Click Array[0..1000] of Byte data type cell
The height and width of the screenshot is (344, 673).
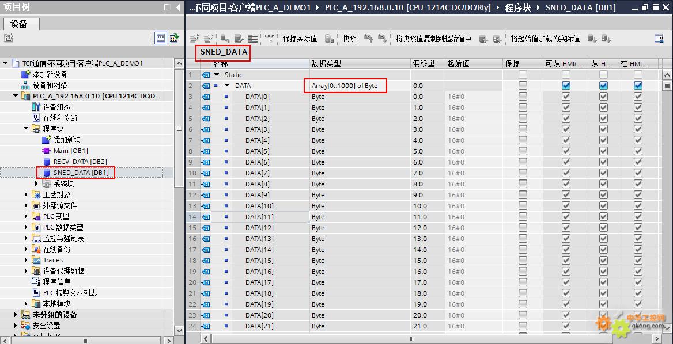coord(360,86)
